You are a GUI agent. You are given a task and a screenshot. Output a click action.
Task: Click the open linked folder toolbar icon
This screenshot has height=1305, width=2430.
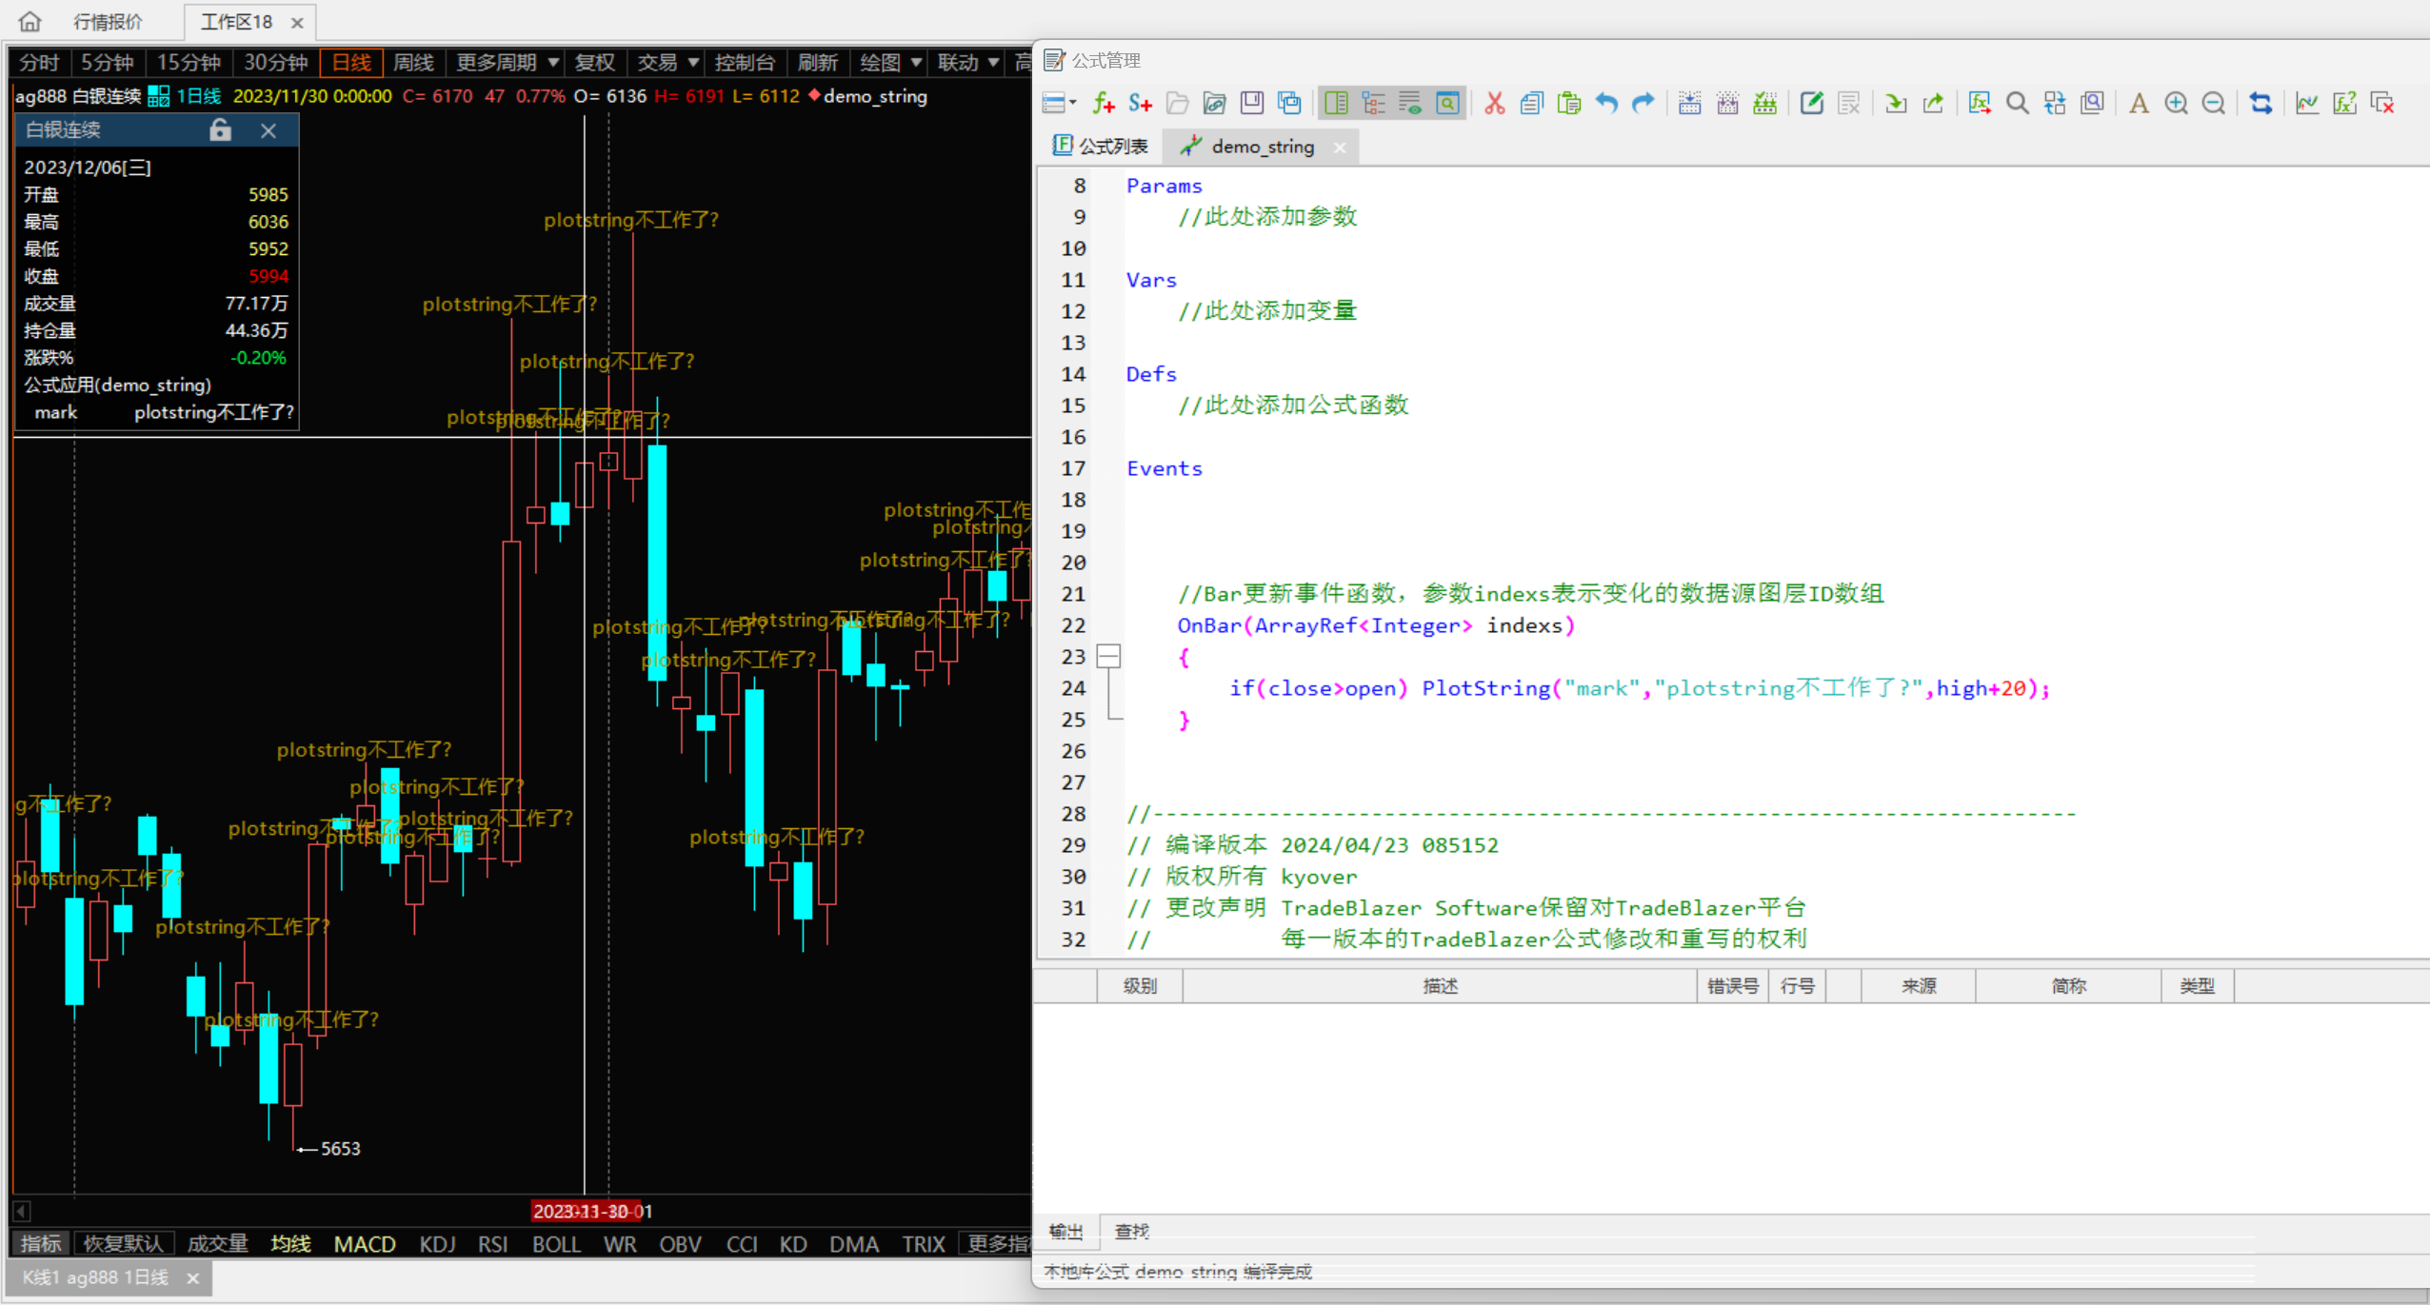tap(1214, 103)
